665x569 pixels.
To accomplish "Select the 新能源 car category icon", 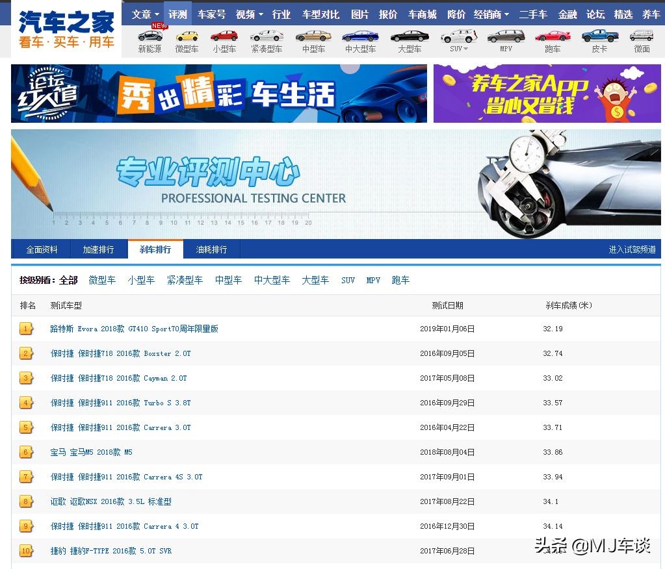I will point(150,36).
